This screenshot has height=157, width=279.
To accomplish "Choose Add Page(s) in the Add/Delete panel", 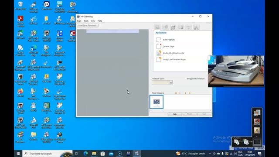I will [x=166, y=40].
